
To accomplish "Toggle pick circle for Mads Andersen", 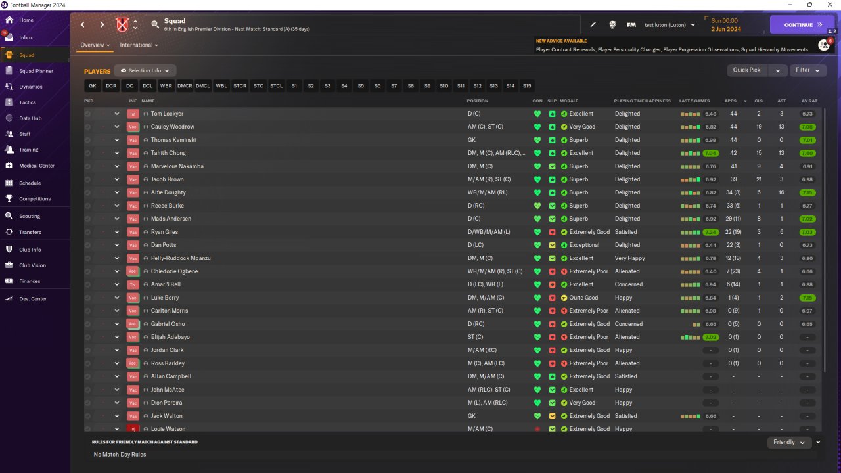I will [87, 219].
